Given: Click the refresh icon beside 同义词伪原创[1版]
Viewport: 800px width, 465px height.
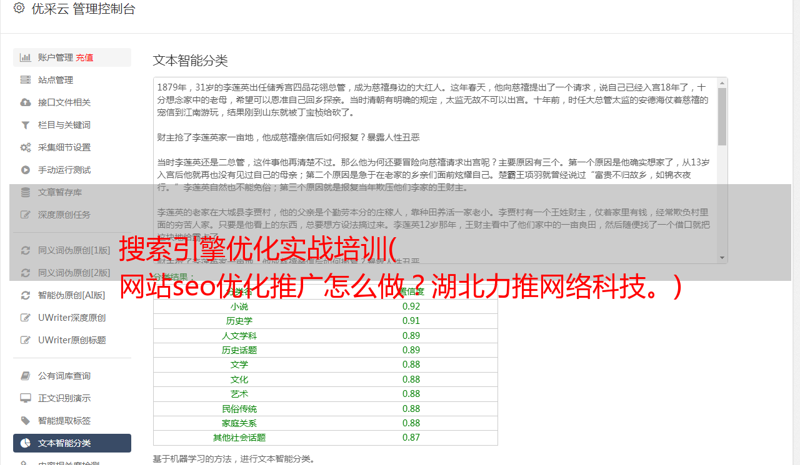Looking at the screenshot, I should tap(26, 250).
